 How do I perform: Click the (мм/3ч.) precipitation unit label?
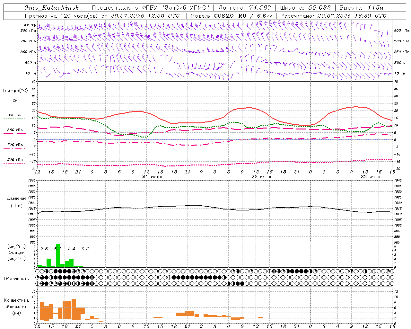click(x=17, y=246)
